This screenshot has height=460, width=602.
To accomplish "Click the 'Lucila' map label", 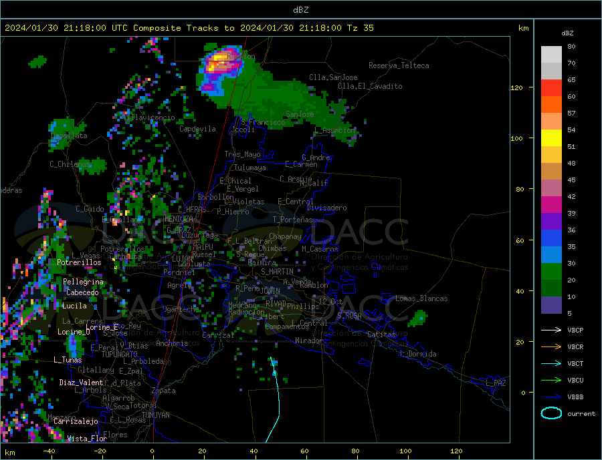I will tap(74, 306).
